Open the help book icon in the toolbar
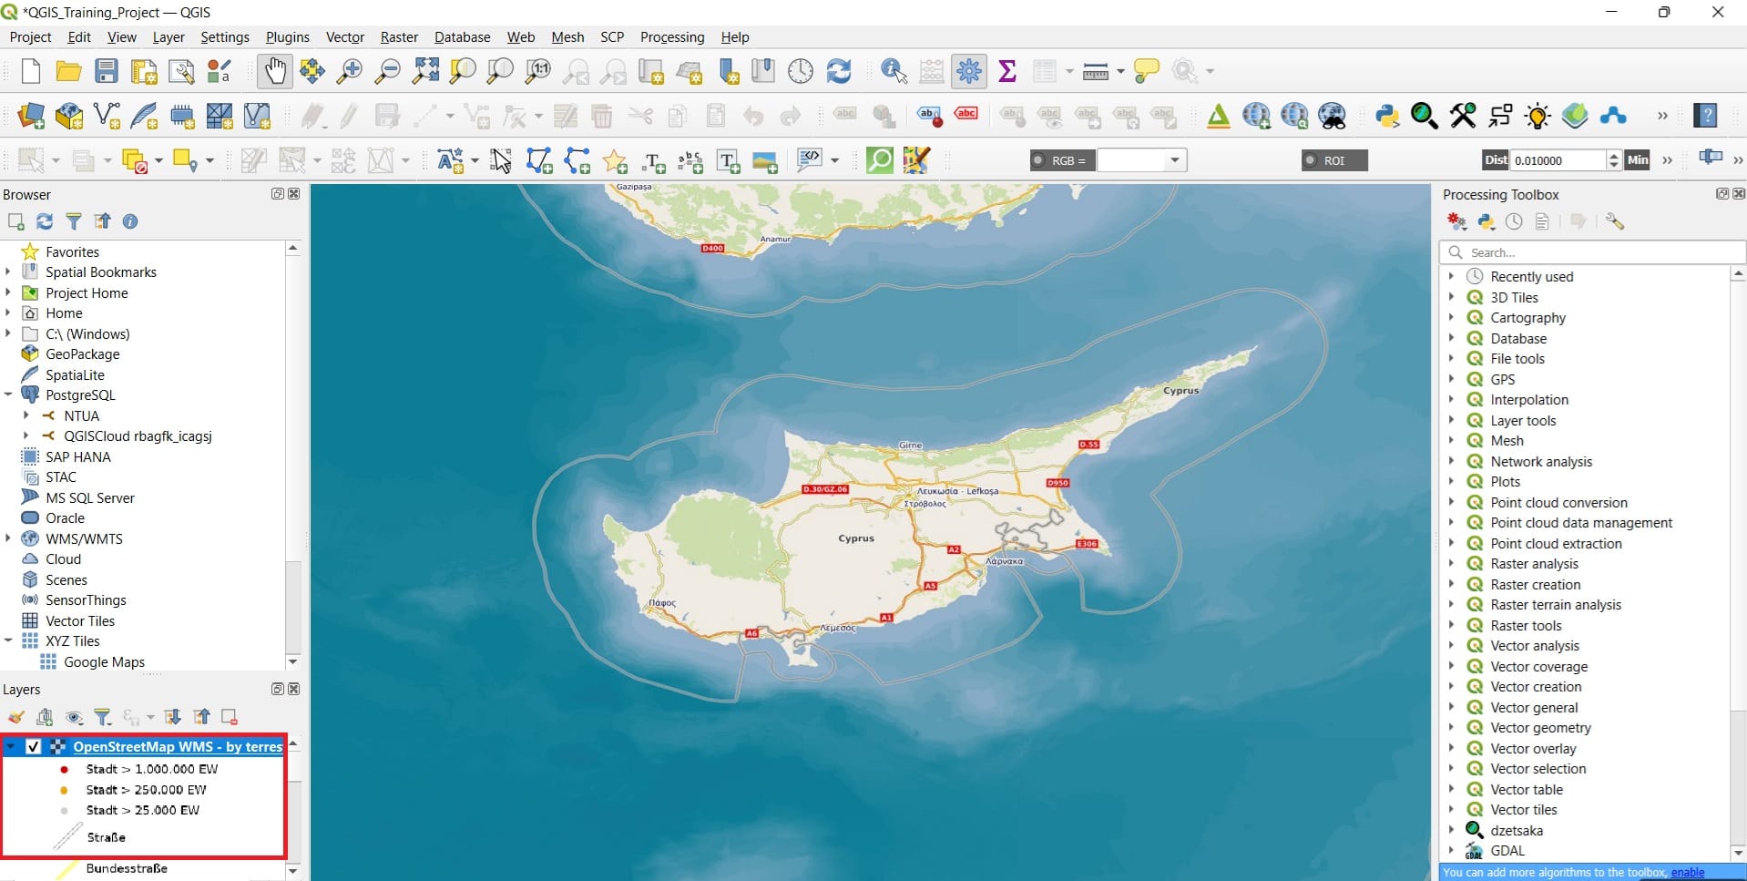This screenshot has width=1747, height=881. 1706,116
